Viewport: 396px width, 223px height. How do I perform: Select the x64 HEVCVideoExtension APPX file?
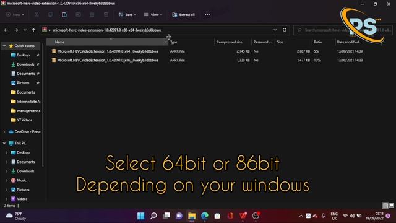pyautogui.click(x=108, y=51)
